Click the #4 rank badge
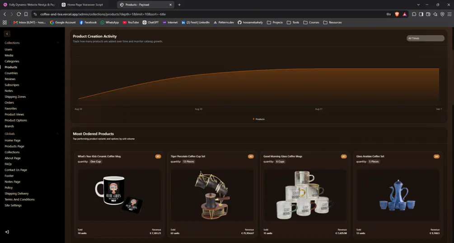454x243 pixels. [x=436, y=156]
